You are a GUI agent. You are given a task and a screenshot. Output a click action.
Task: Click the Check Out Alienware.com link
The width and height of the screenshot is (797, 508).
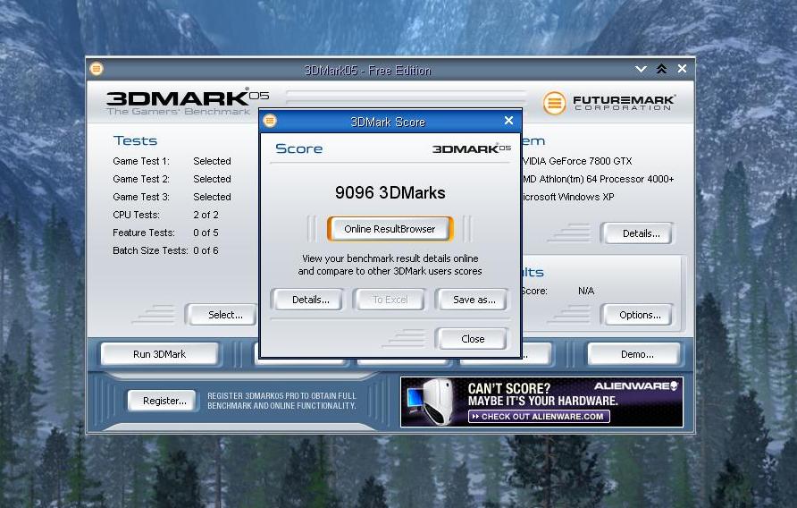click(540, 417)
